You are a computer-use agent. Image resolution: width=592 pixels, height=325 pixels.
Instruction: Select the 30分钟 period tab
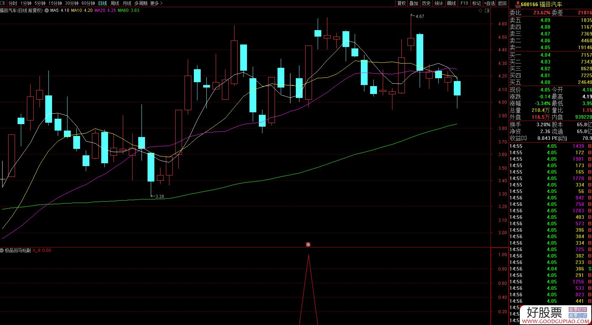click(x=72, y=3)
